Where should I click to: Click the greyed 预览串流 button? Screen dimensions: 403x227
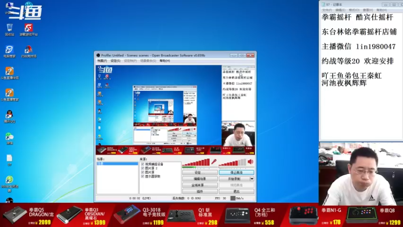tap(236, 185)
